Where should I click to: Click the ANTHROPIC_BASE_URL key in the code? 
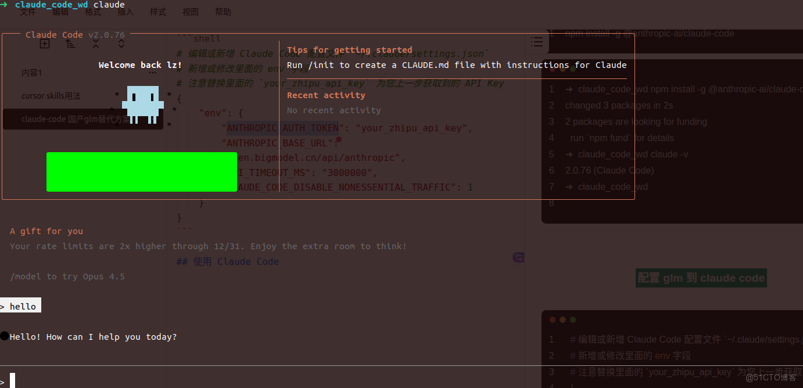(x=278, y=143)
